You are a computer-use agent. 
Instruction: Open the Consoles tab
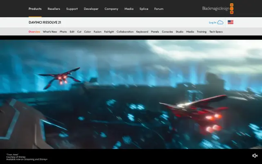click(x=167, y=32)
